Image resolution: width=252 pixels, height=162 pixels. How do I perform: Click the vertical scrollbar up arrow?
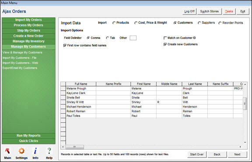pos(245,84)
